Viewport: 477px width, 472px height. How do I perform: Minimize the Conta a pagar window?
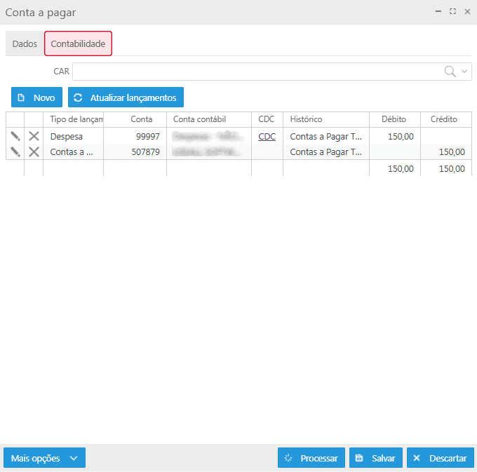pos(438,12)
